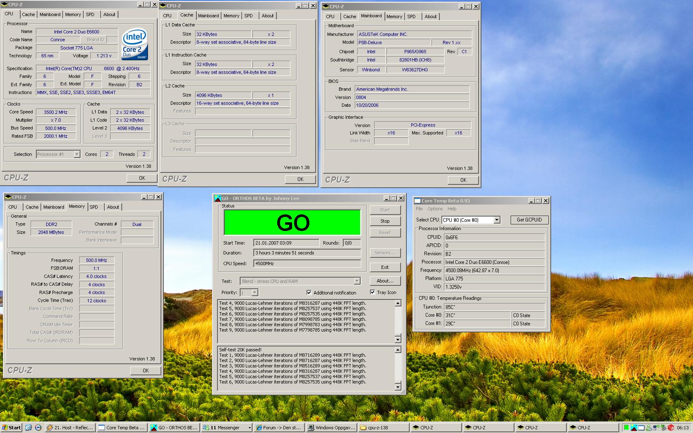The height and width of the screenshot is (433, 693).
Task: Launch Windows Media Player from quick launch
Action: (38, 428)
